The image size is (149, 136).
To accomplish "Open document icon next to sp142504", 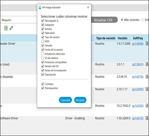I will [x=147, y=106].
